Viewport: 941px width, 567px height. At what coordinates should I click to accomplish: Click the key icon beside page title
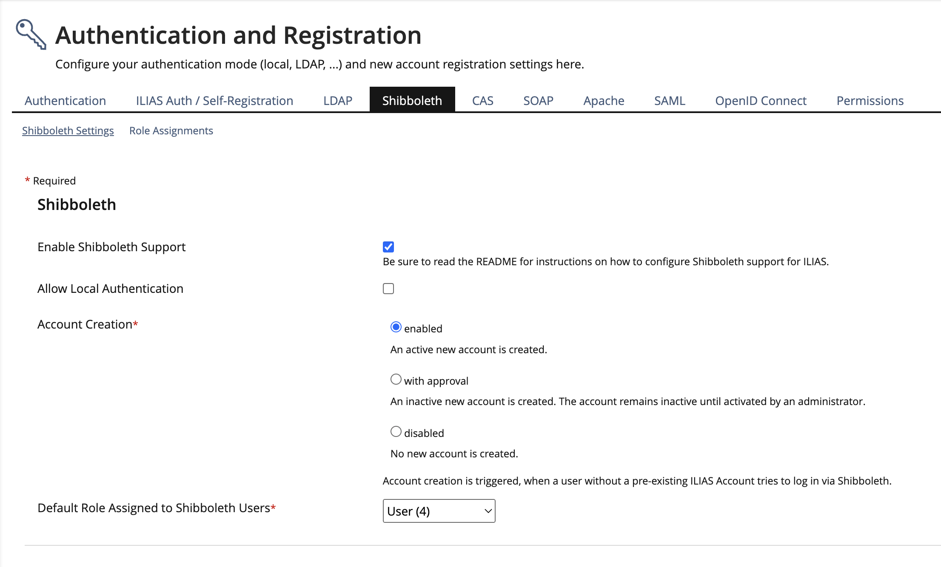[x=31, y=34]
